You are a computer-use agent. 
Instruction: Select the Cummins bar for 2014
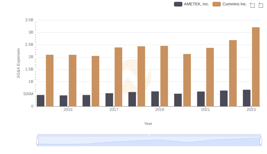(x=49, y=81)
